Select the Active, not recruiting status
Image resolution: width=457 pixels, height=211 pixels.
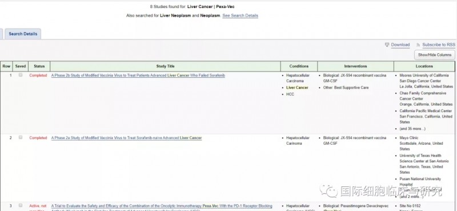coord(38,207)
